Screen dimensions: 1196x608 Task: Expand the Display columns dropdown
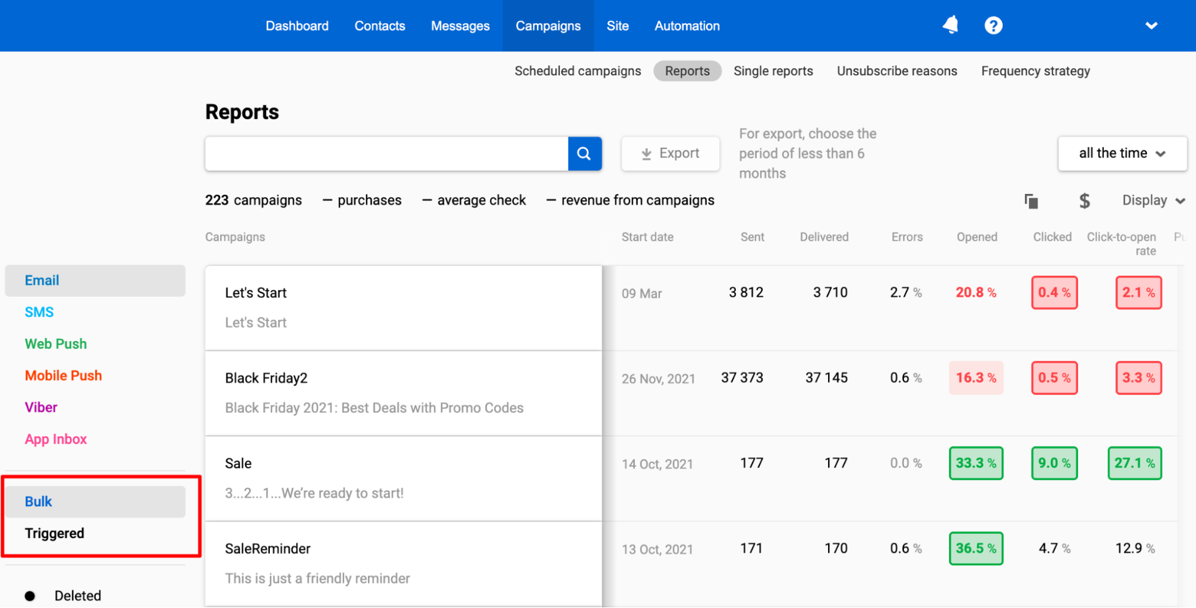1153,200
